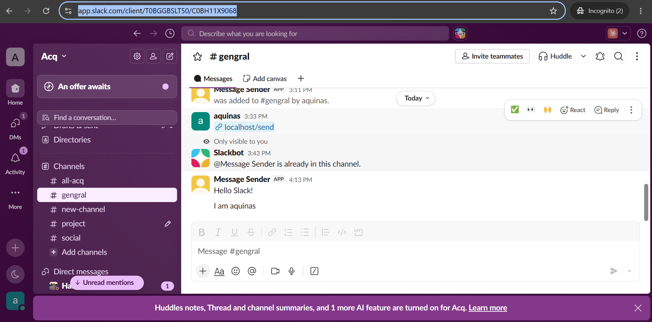Viewport: 652px width, 322px height.
Task: Search within the gengral channel
Action: click(x=619, y=56)
